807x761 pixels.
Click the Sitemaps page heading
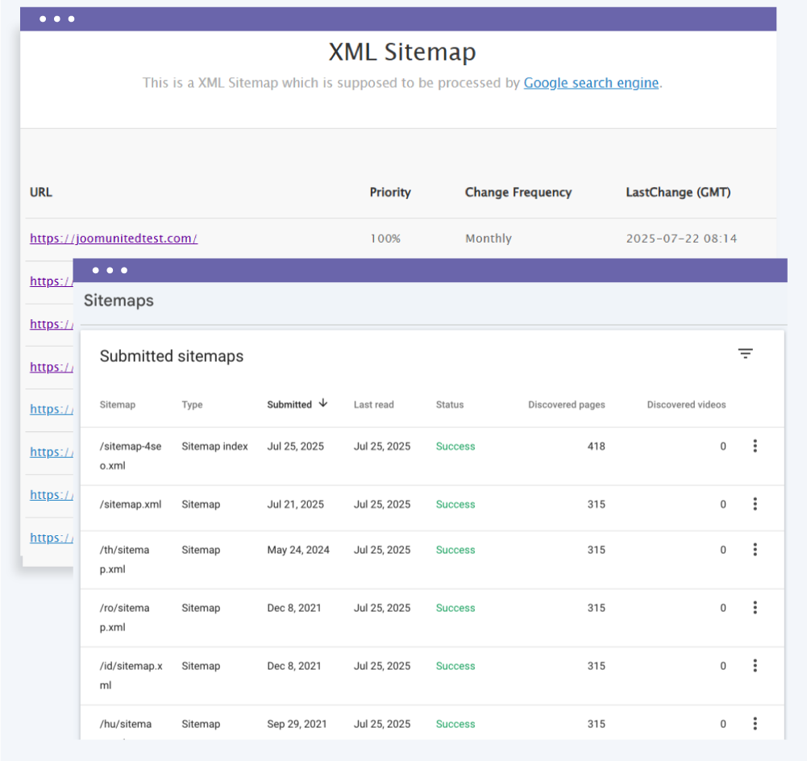tap(119, 301)
